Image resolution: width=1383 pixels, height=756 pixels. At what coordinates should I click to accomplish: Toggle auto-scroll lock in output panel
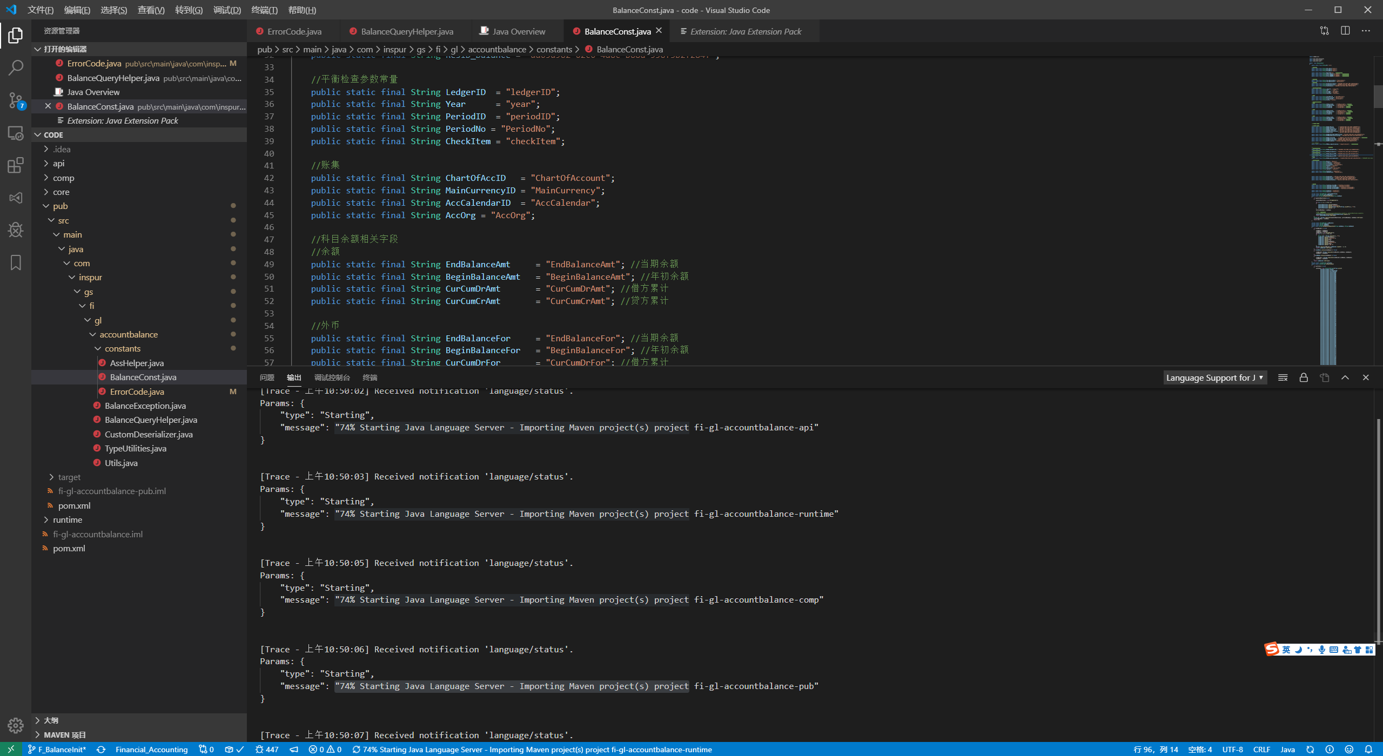1304,377
